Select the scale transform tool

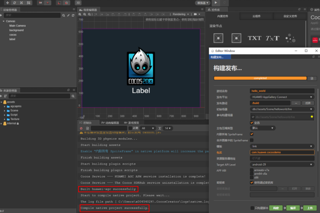[21, 3]
